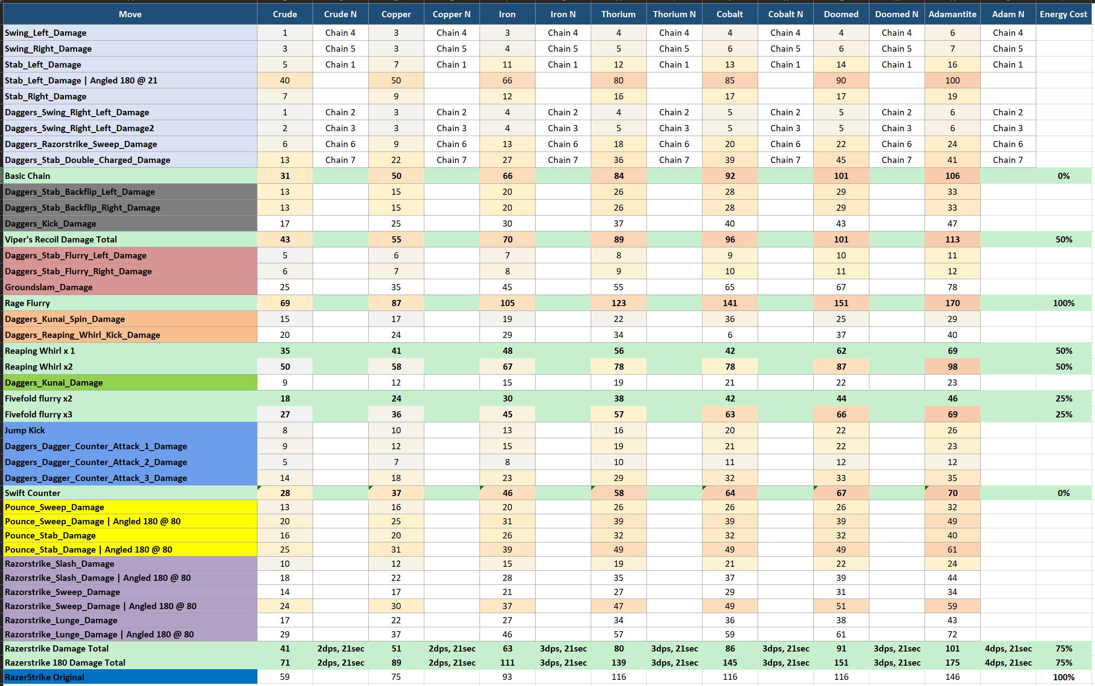Click the Move column header
The image size is (1095, 686).
[x=130, y=14]
